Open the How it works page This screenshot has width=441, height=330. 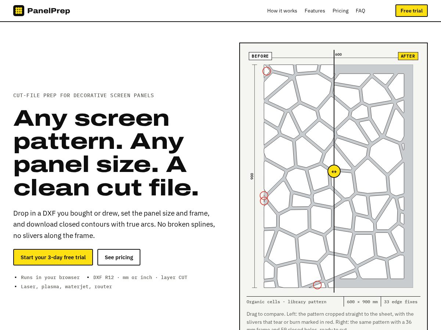pos(282,11)
